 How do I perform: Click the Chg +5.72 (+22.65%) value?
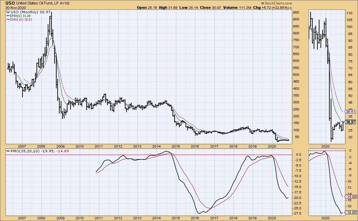click(x=271, y=7)
